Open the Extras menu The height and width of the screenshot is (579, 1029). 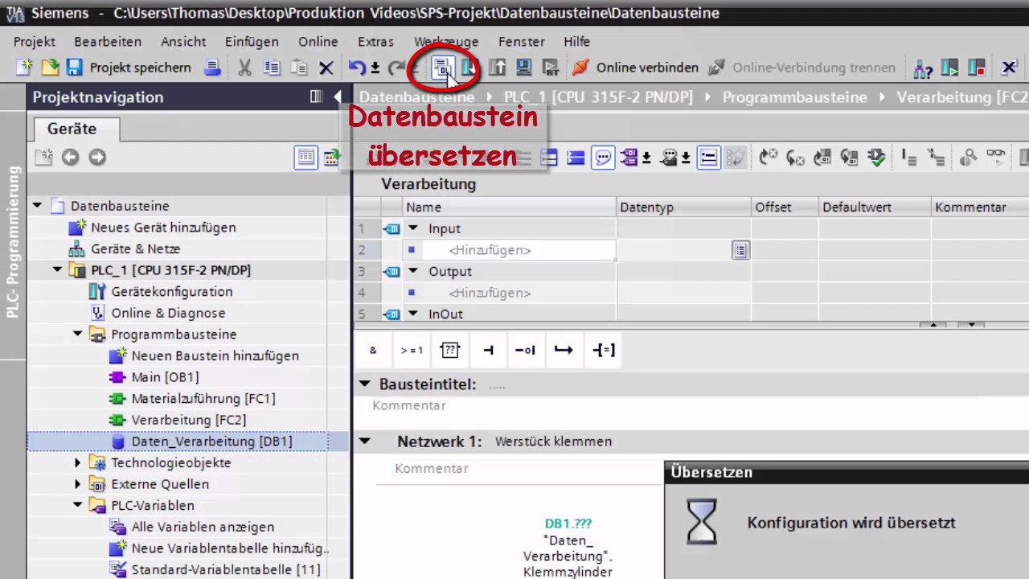pos(375,41)
